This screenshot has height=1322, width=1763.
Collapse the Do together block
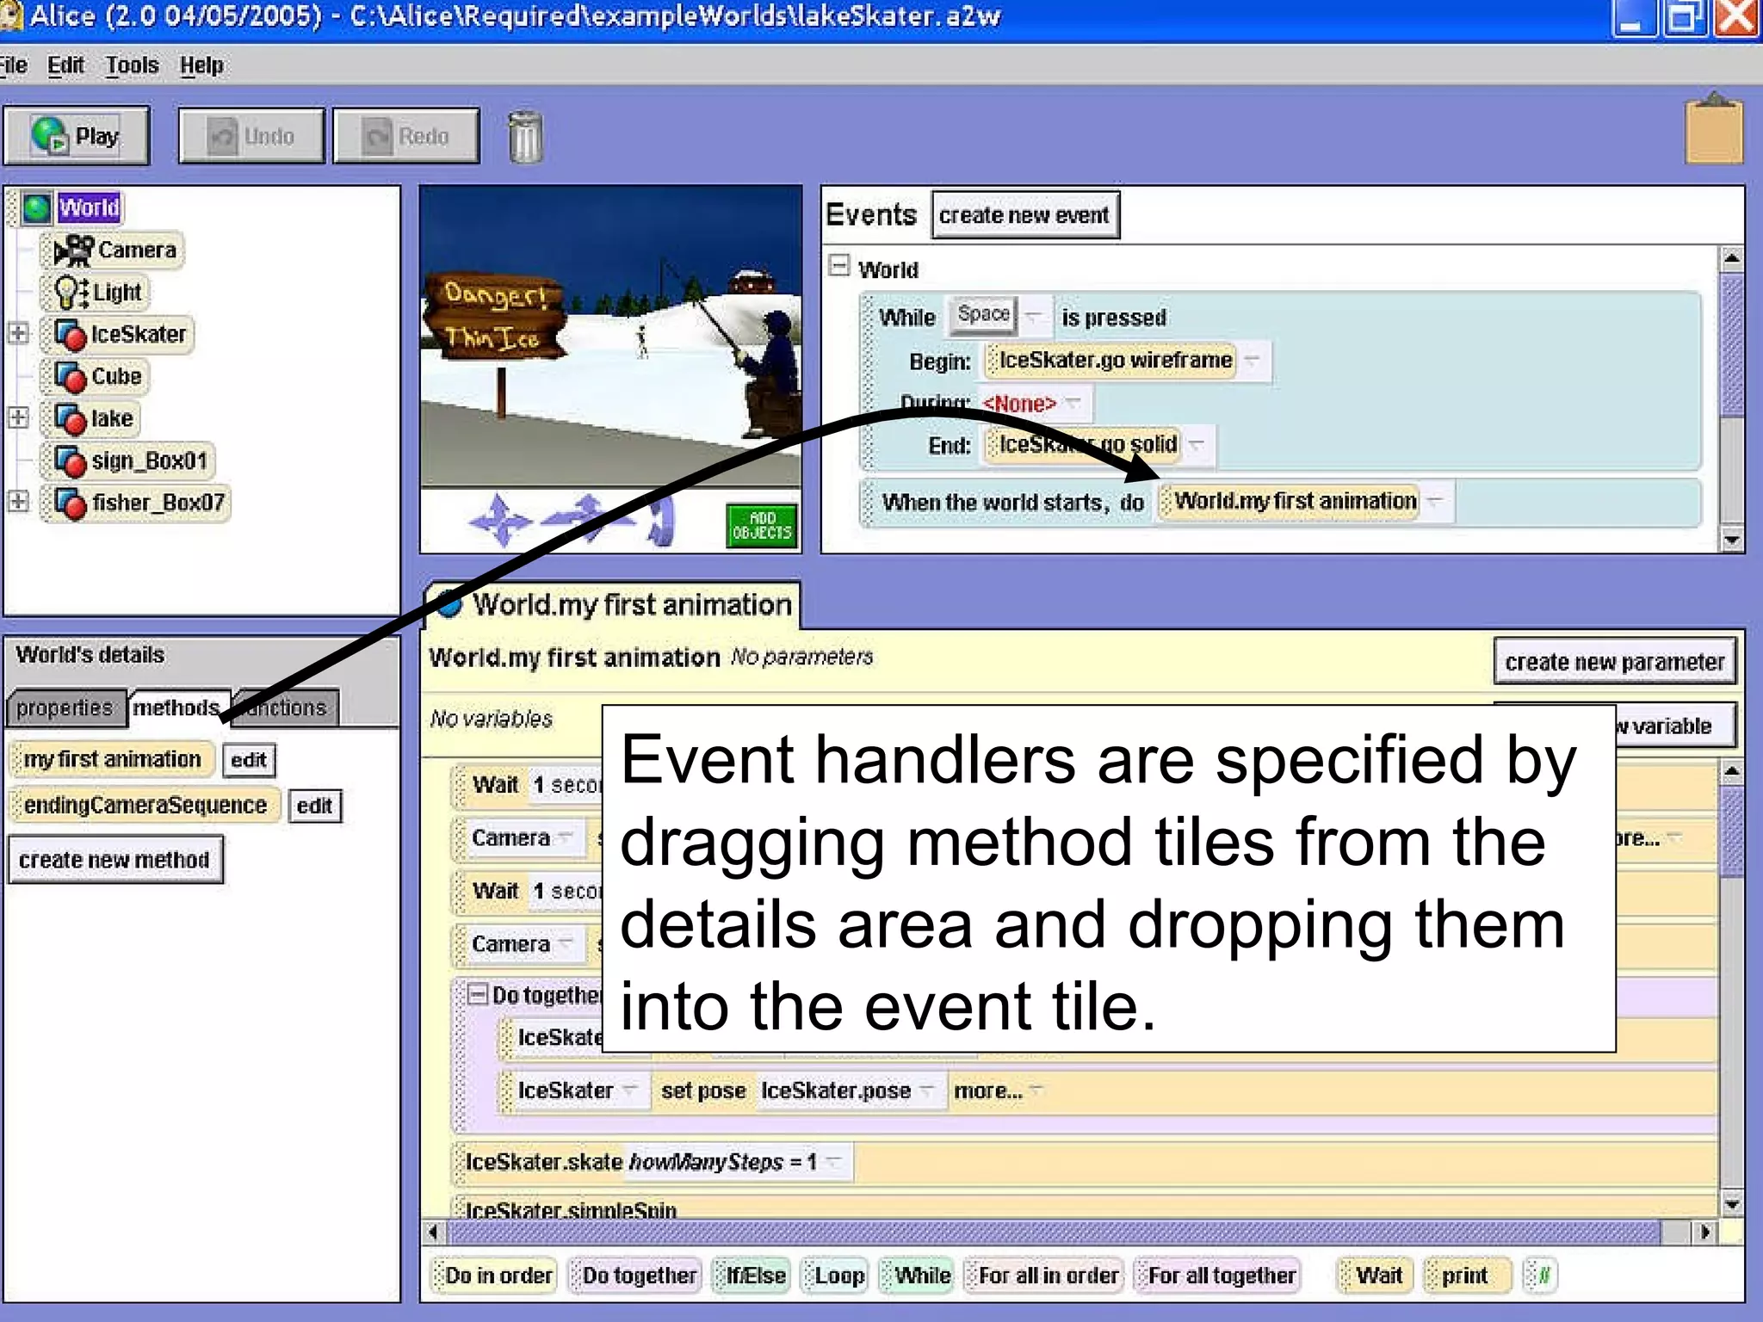(x=477, y=994)
